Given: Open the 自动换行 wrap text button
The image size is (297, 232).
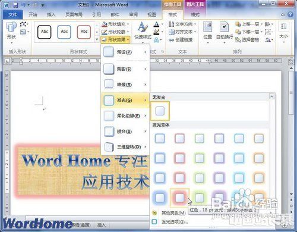Looking at the screenshot, I should click(225, 33).
